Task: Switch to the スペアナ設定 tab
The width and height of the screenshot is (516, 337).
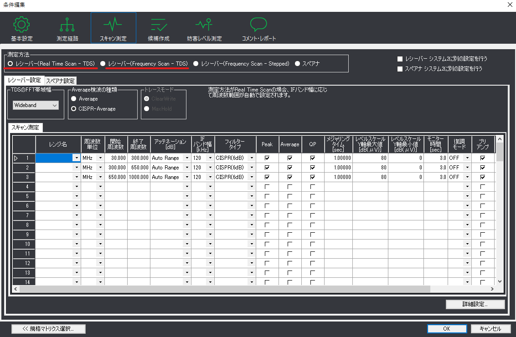Action: [x=60, y=81]
